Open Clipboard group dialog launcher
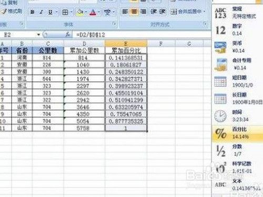Screen dimensions: 263x197 22,24
